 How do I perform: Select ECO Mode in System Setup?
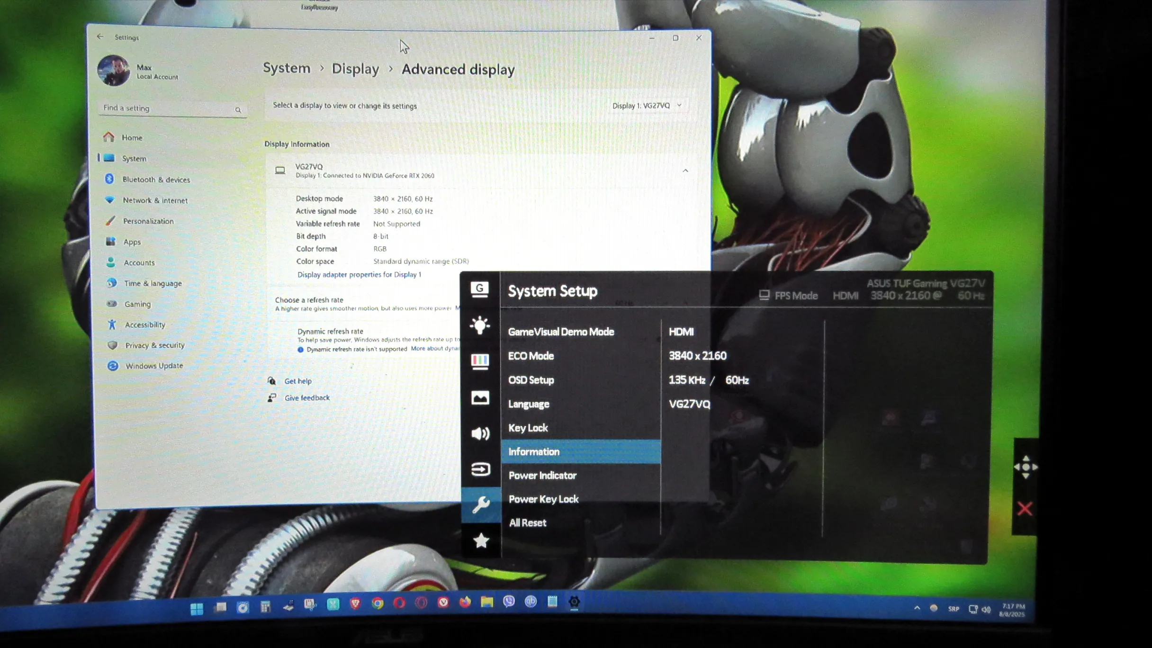click(531, 356)
